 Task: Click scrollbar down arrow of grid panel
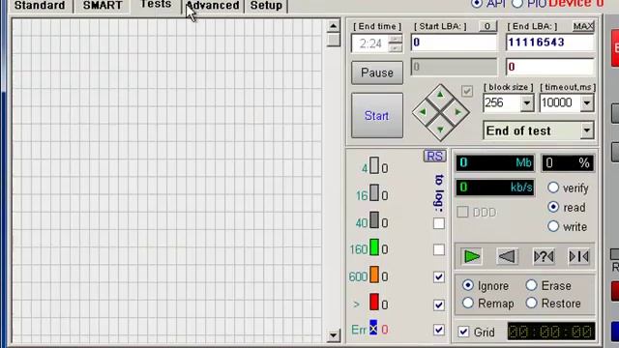tap(333, 335)
